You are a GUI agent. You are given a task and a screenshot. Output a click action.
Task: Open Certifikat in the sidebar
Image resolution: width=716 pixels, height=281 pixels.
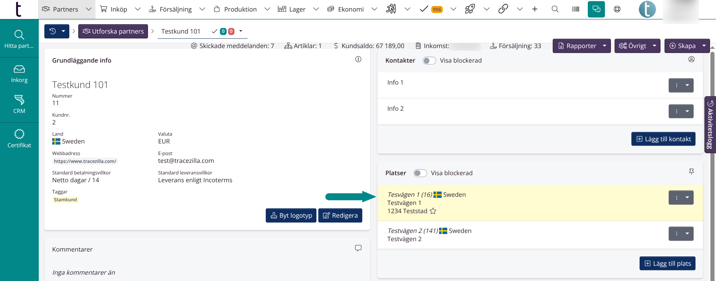click(x=19, y=139)
